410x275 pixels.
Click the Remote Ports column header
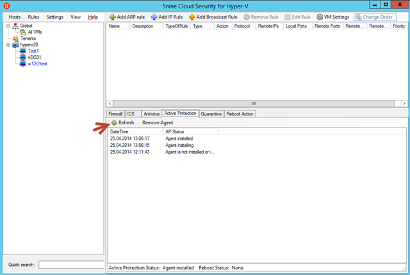click(327, 26)
